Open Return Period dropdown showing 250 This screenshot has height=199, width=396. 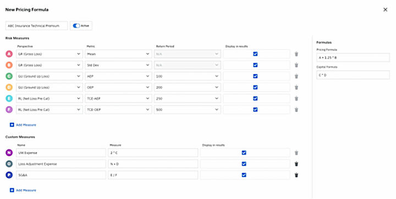click(188, 98)
